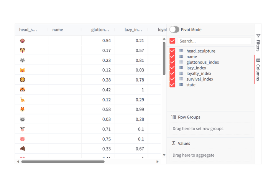Image resolution: width=276 pixels, height=182 pixels.
Task: Click the tiger emoji cell
Action: [x=22, y=90]
